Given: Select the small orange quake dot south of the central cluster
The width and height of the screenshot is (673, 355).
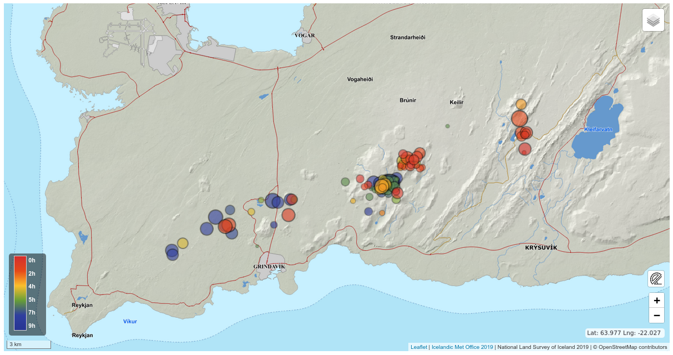Looking at the screenshot, I should click(x=382, y=213).
